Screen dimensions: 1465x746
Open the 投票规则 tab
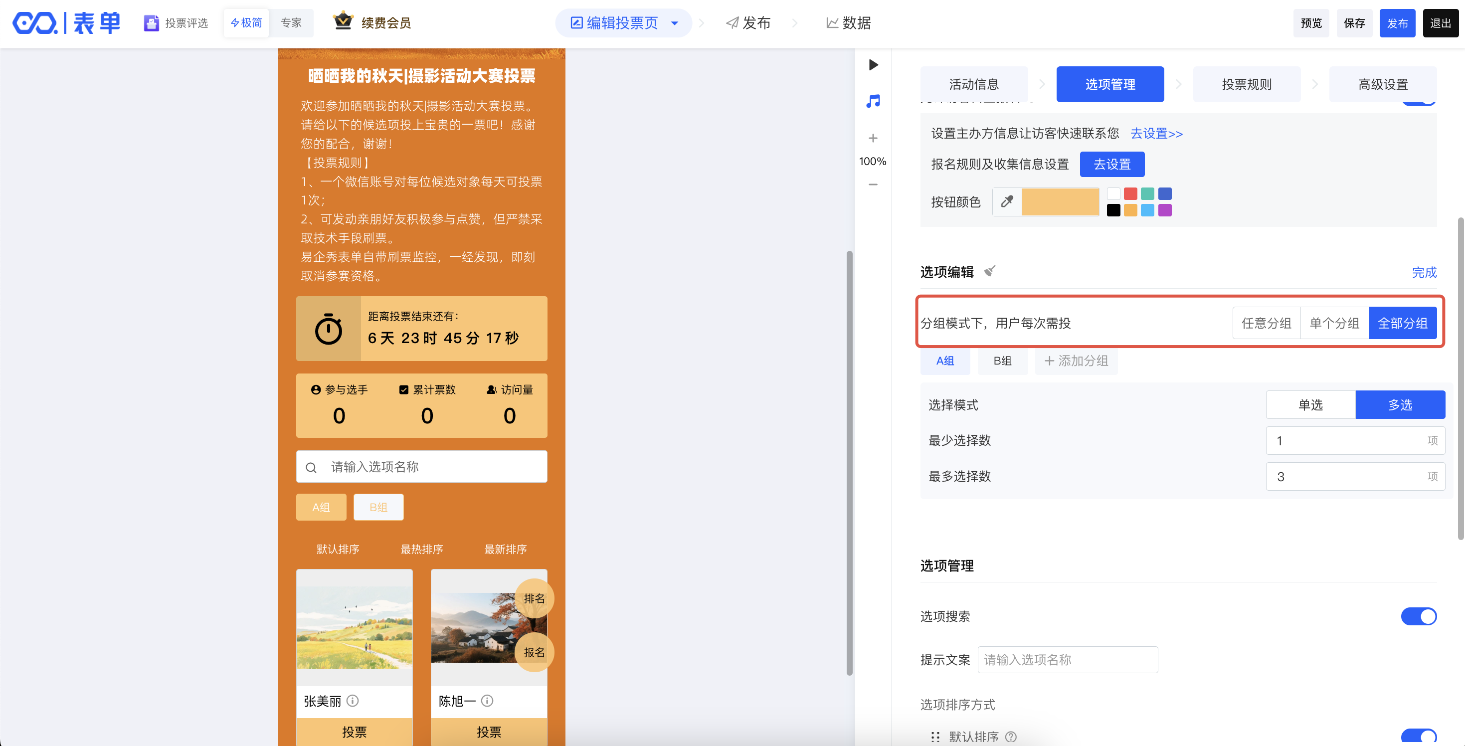tap(1246, 84)
